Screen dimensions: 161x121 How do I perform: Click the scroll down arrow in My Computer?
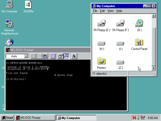point(154,68)
